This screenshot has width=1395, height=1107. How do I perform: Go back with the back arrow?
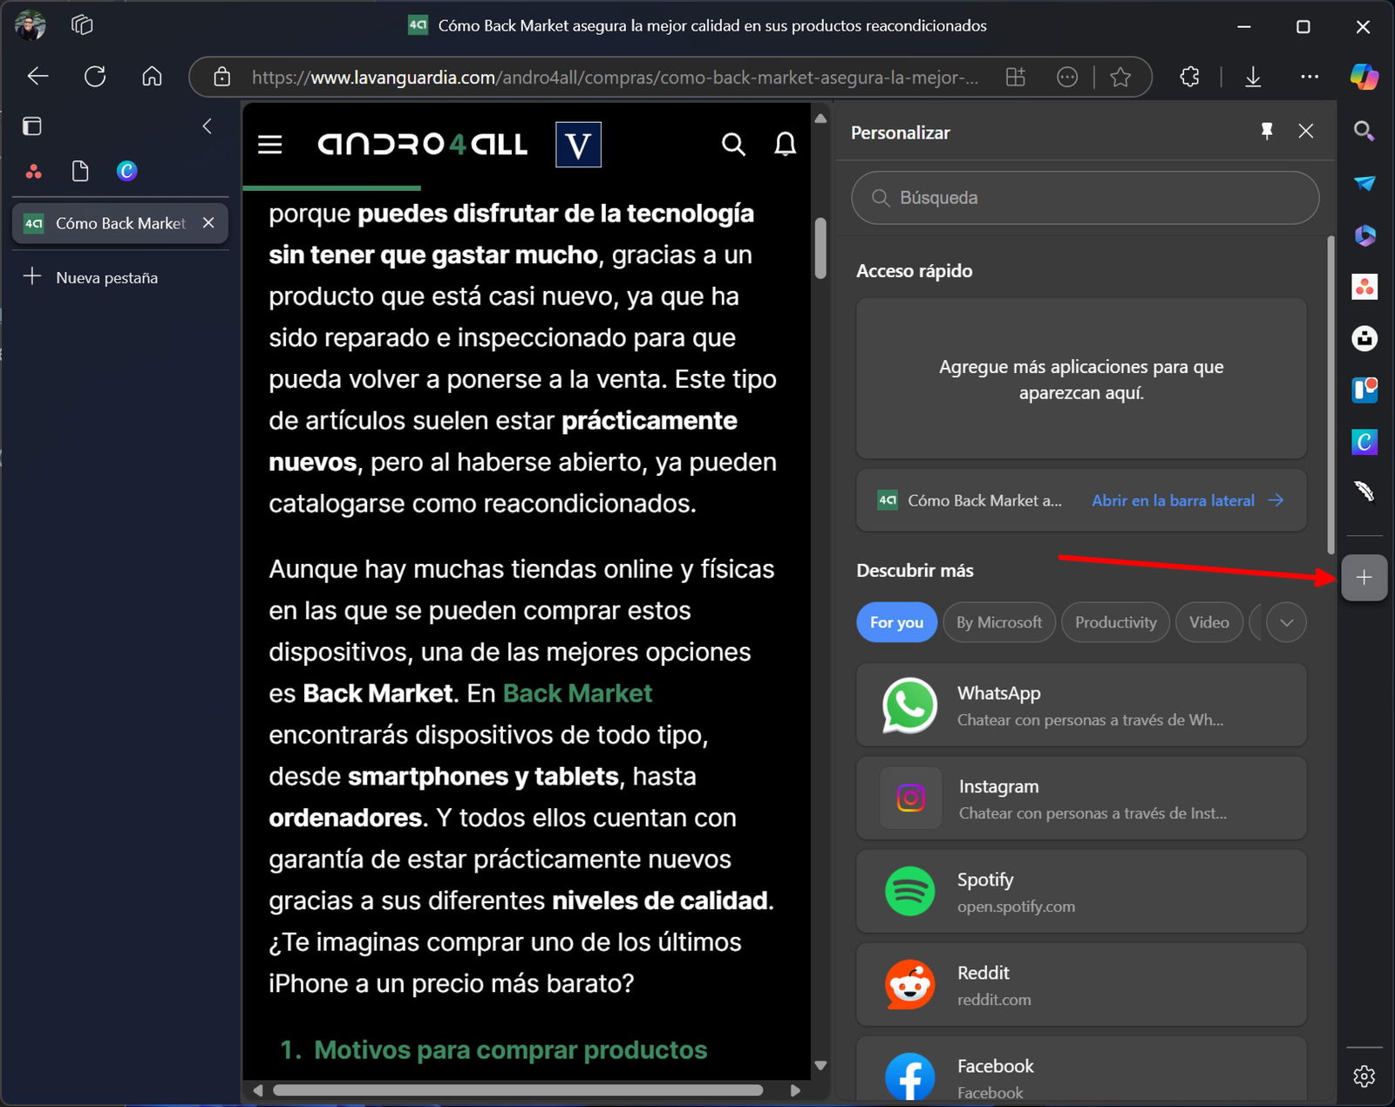(x=37, y=77)
